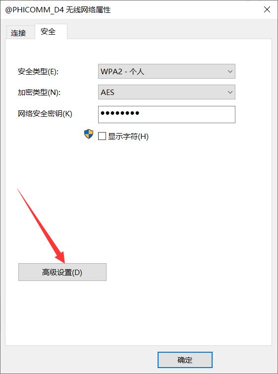Close the 无线网络属性 dialog with X
This screenshot has height=374, width=278.
click(x=267, y=9)
